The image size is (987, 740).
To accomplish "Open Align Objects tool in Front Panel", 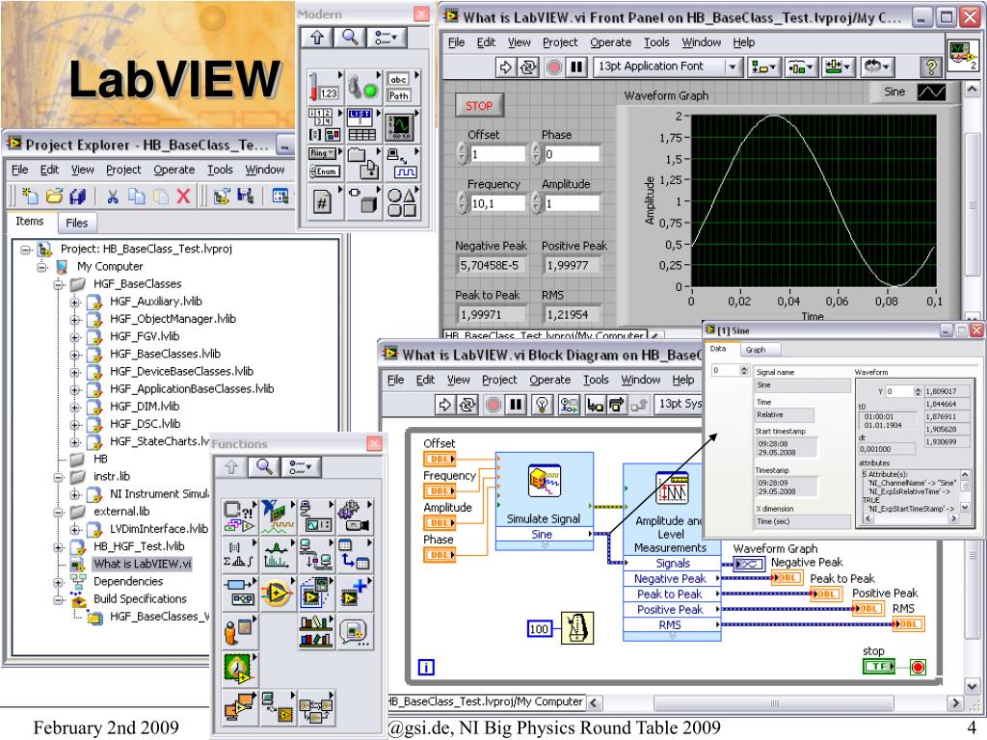I will 762,66.
